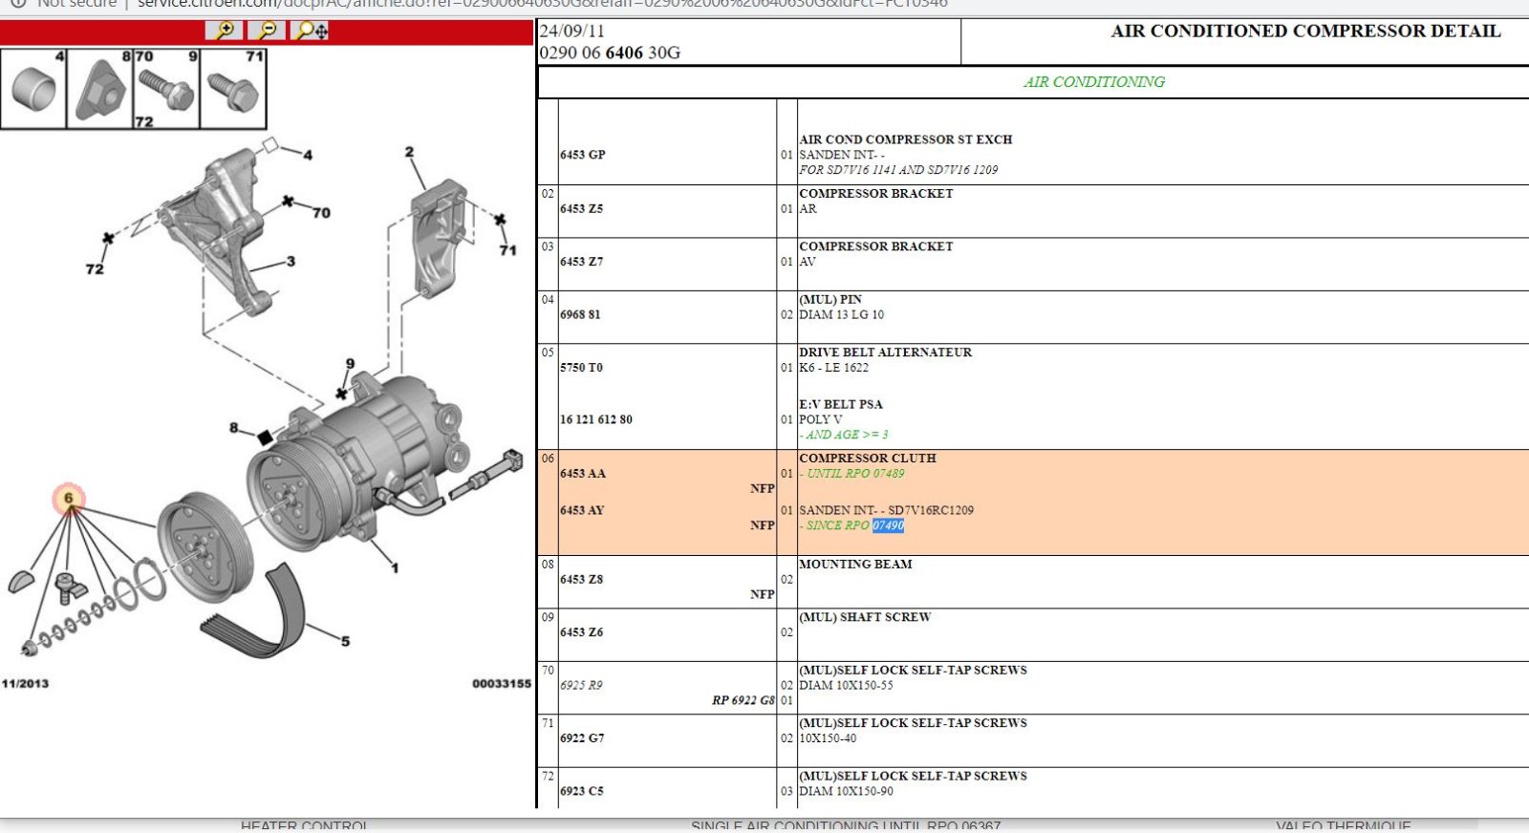The width and height of the screenshot is (1529, 833).
Task: Select part number 6453 GP
Action: [582, 155]
